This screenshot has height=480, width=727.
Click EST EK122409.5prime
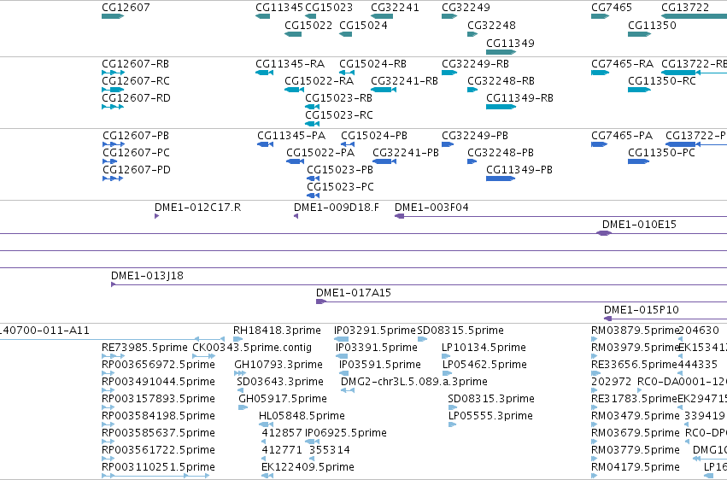pyautogui.click(x=267, y=476)
